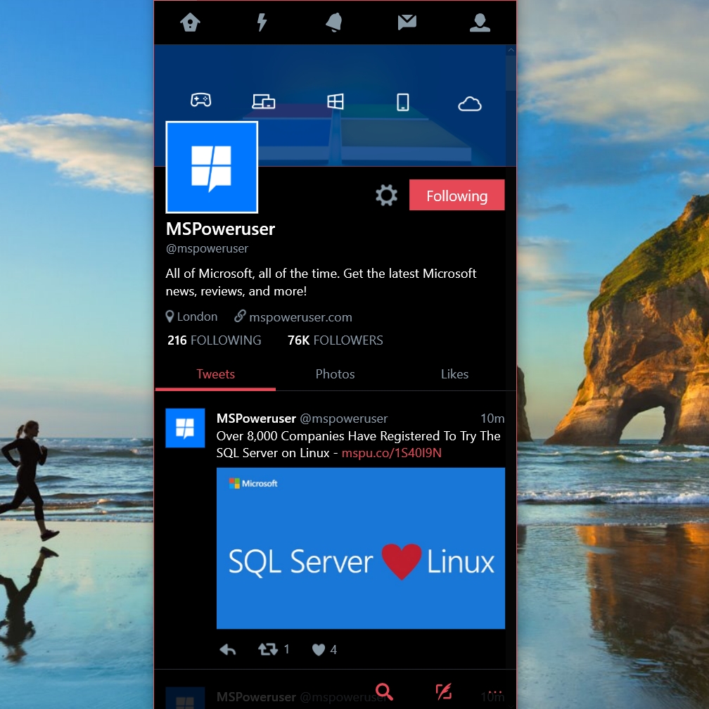Open the mspu.co/1S40I9N link

(392, 453)
